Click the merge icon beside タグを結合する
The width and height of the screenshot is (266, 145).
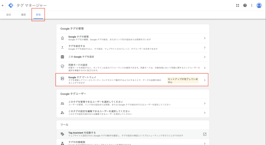point(62,47)
